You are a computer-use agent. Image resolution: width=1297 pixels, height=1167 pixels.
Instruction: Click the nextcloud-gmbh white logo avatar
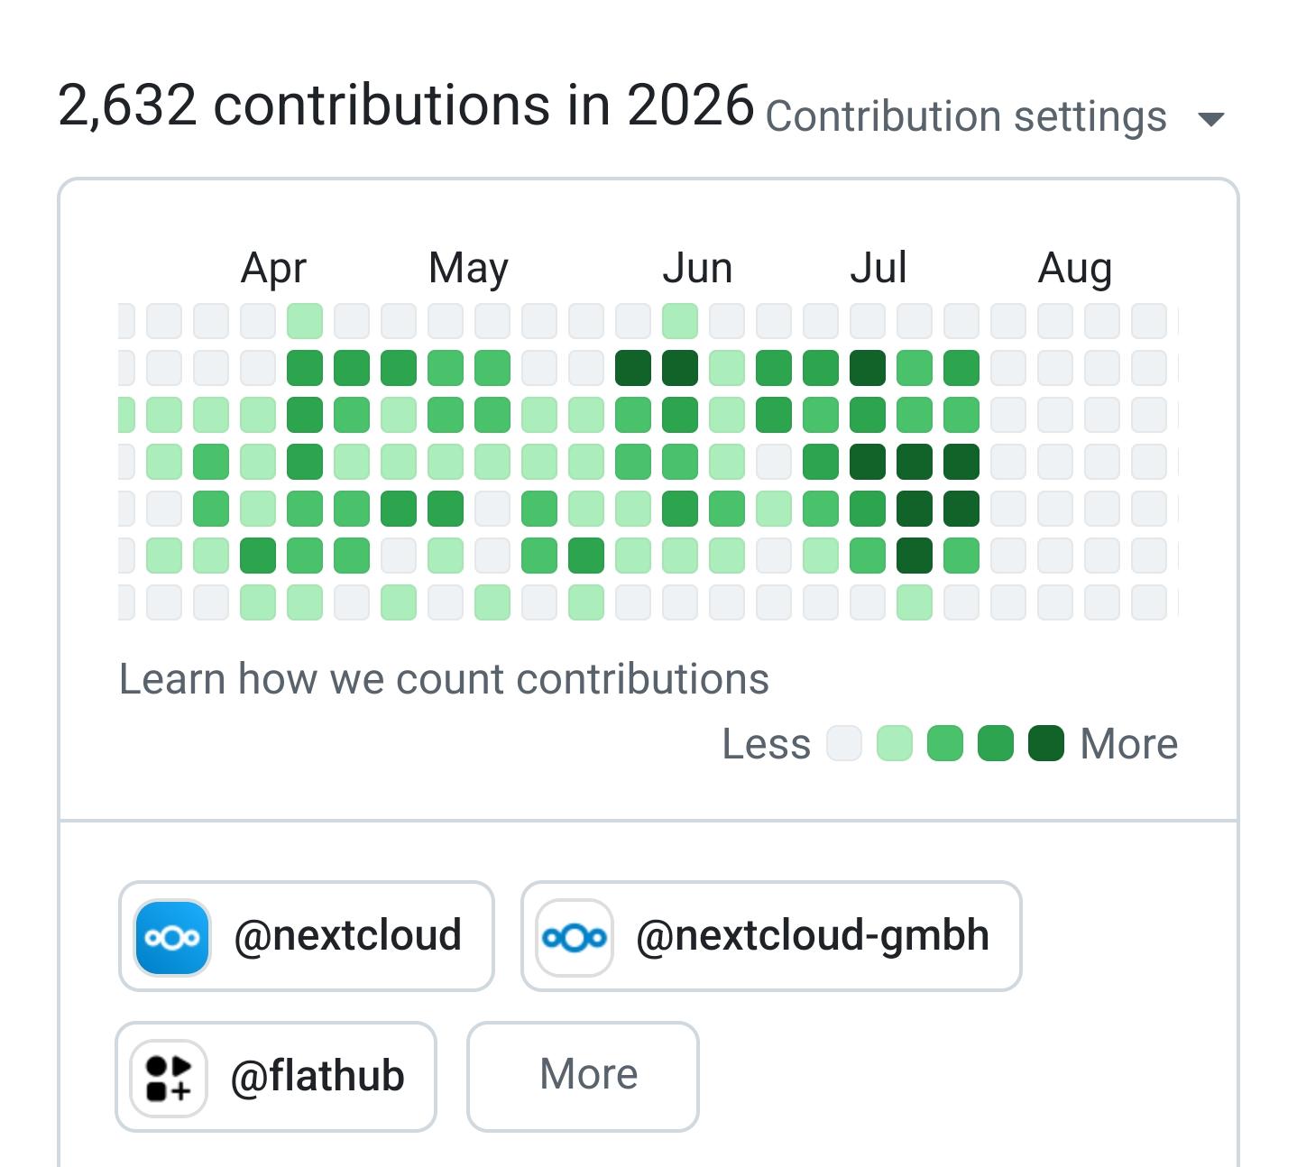(575, 937)
